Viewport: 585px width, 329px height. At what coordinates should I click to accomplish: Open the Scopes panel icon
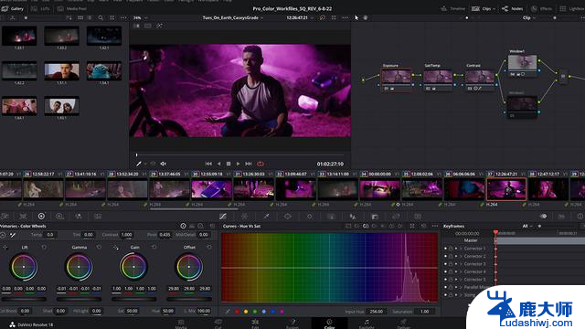(561, 217)
